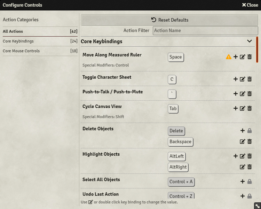This screenshot has width=261, height=209.
Task: Add a binding for Push-to-Talk / Push-to-Mute
Action: point(236,94)
